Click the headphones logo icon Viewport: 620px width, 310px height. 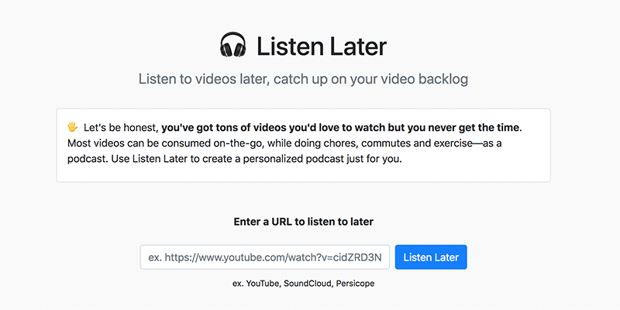click(x=233, y=45)
